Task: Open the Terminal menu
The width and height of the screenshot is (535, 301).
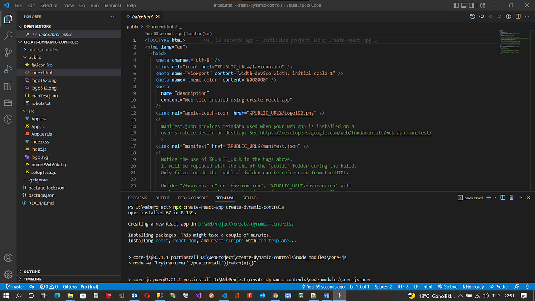Action: tap(112, 5)
